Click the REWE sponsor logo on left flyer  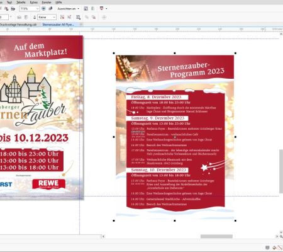coord(48,184)
